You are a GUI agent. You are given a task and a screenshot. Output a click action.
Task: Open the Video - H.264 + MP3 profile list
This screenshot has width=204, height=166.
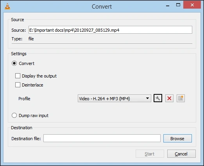pyautogui.click(x=115, y=98)
